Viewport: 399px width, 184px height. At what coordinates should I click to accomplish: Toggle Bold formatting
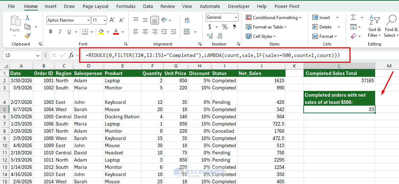point(51,31)
